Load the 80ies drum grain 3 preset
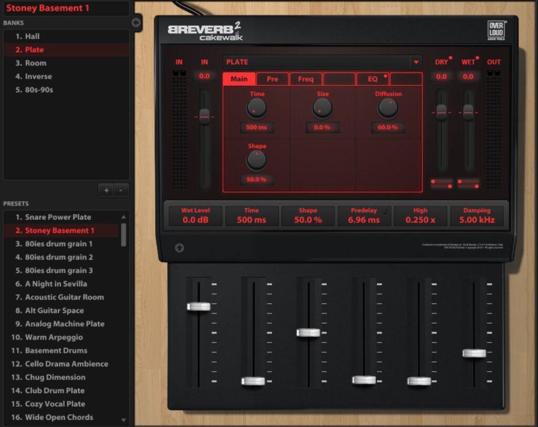The width and height of the screenshot is (538, 427). pyautogui.click(x=62, y=270)
